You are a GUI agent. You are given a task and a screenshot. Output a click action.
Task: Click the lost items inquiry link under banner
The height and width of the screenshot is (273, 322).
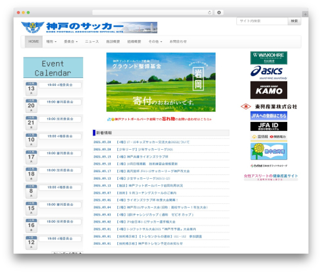[x=159, y=119]
